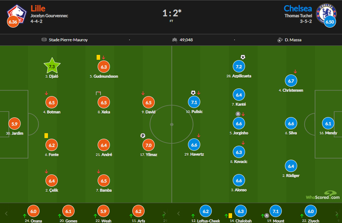
Task: Click the yellow card above Gudmundsson
Action: (98, 57)
